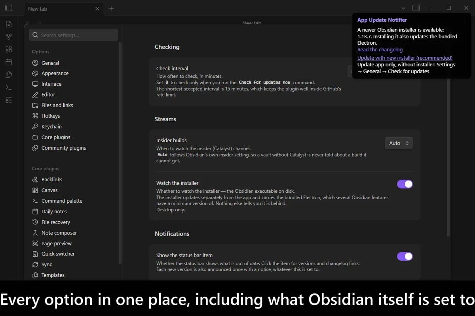Open the Insider builds Auto dropdown
The image size is (475, 316).
[x=399, y=143]
